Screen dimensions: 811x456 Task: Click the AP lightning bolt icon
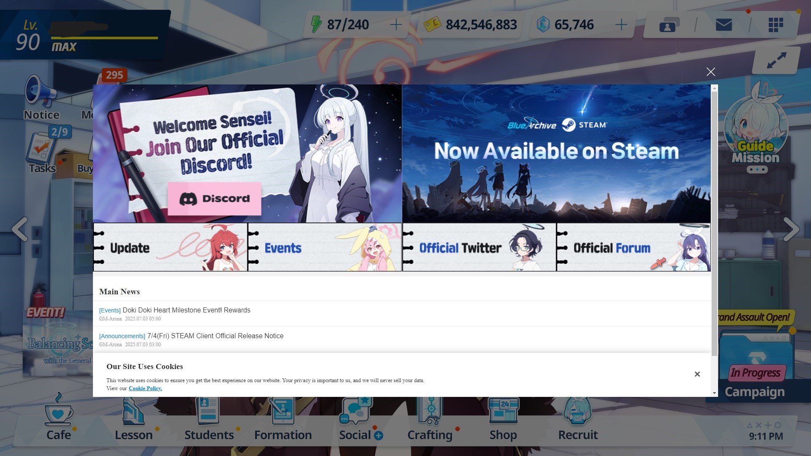tap(316, 24)
